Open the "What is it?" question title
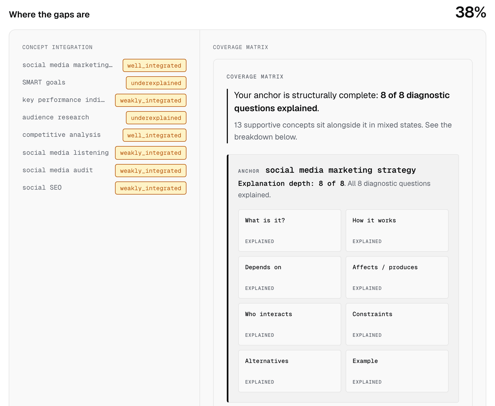The height and width of the screenshot is (406, 495). pyautogui.click(x=265, y=220)
